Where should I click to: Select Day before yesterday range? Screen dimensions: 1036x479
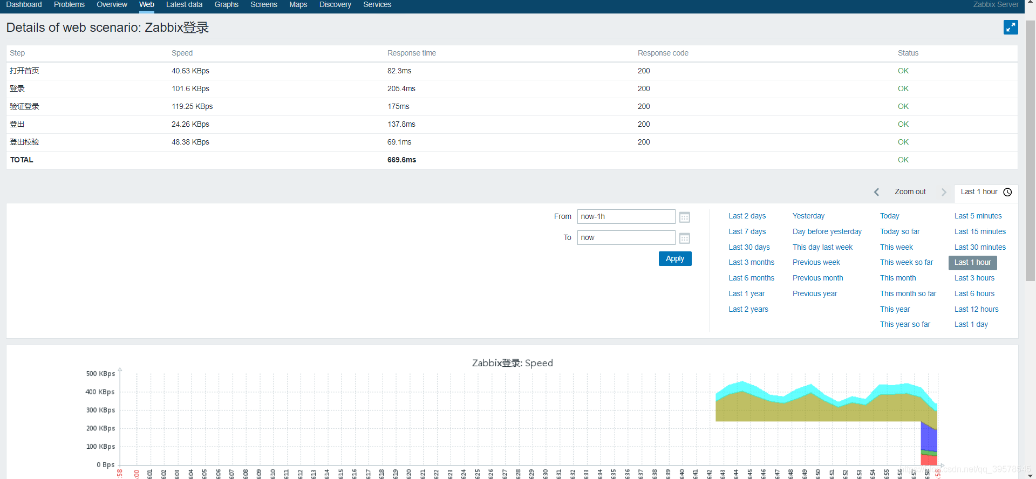827,232
